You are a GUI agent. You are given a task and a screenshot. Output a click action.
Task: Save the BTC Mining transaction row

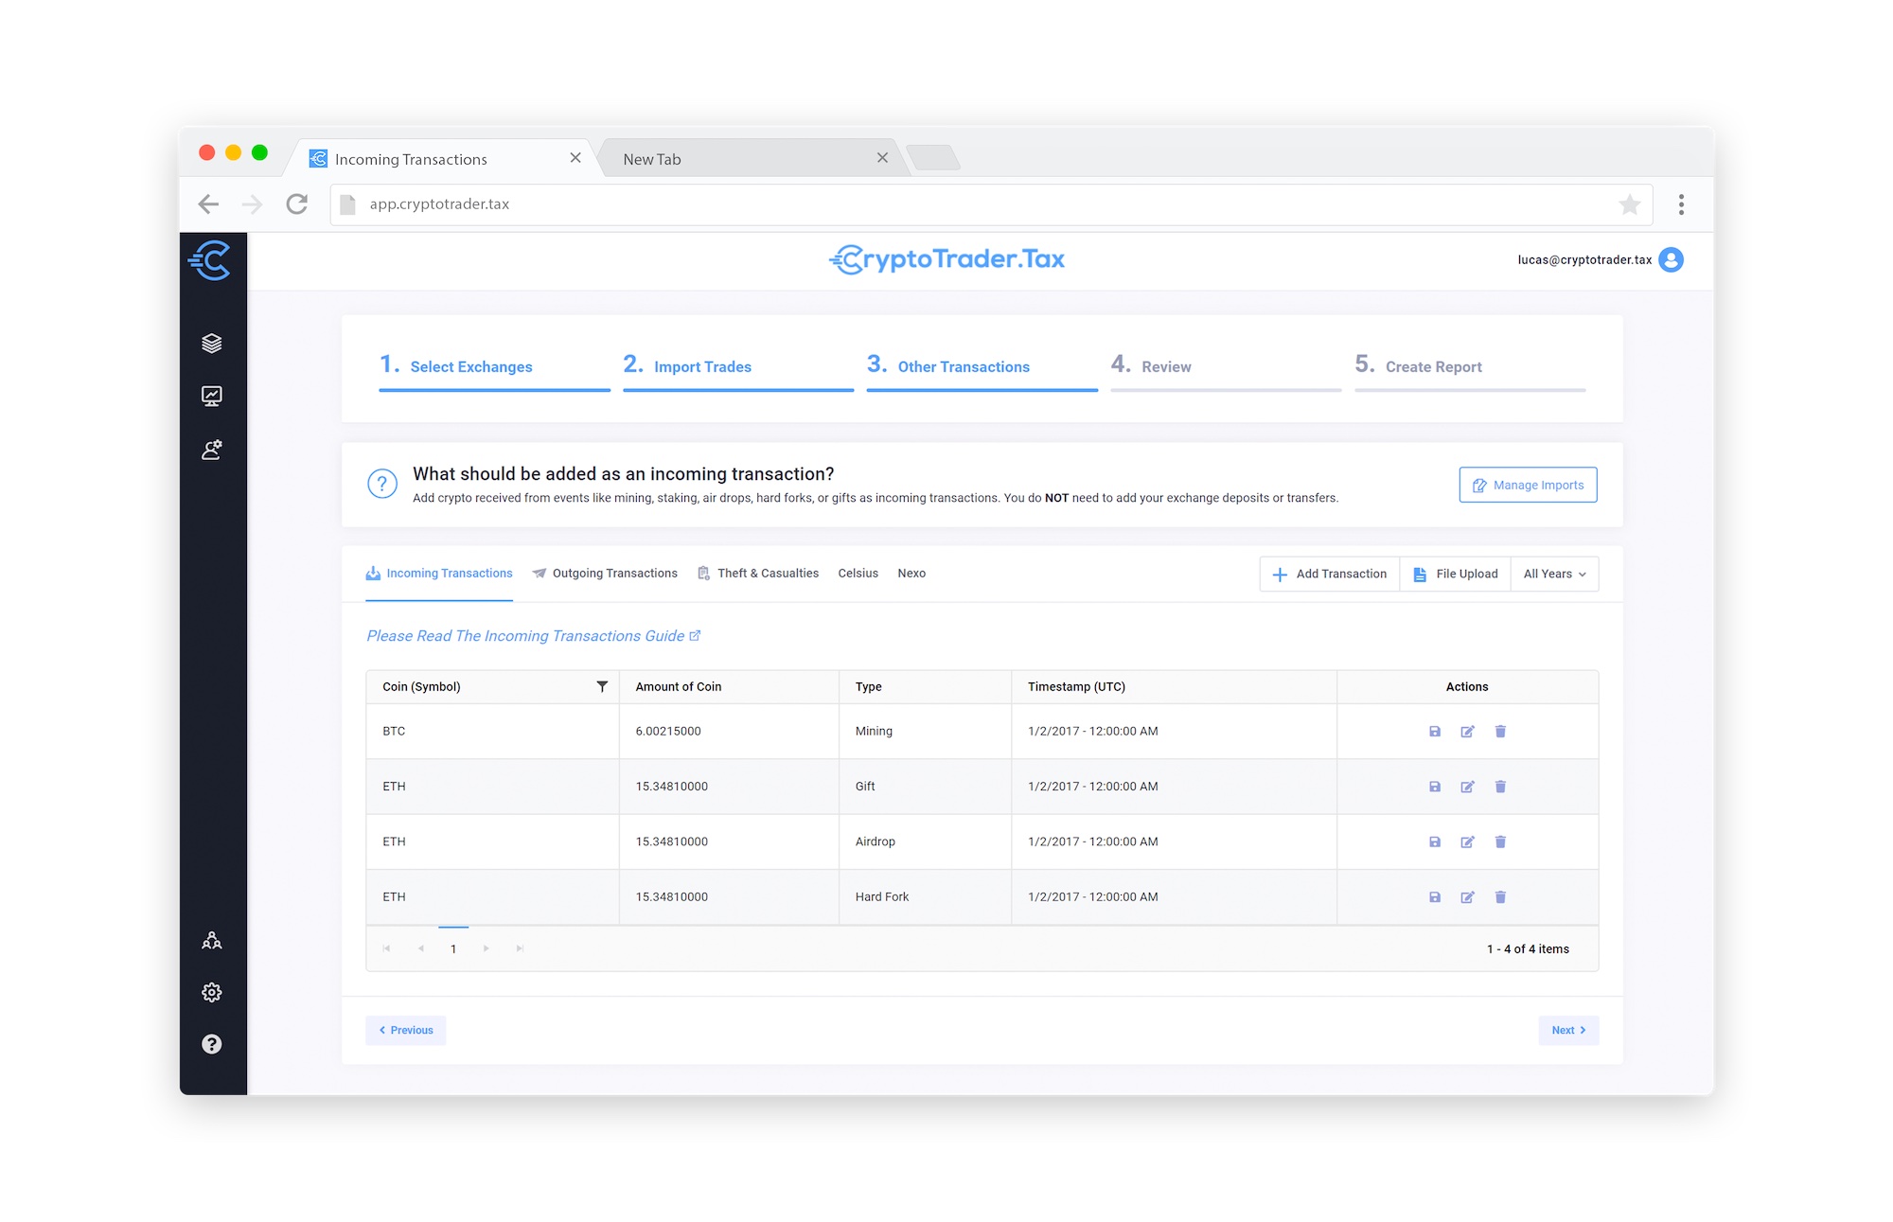1435,731
